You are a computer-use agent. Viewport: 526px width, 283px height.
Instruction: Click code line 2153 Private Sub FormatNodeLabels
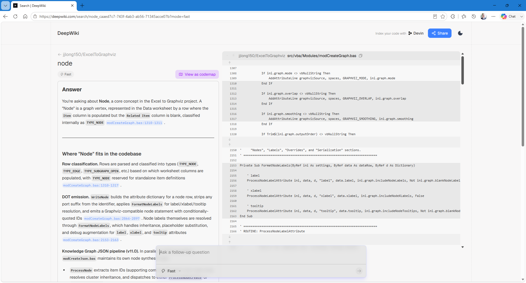pyautogui.click(x=327, y=165)
